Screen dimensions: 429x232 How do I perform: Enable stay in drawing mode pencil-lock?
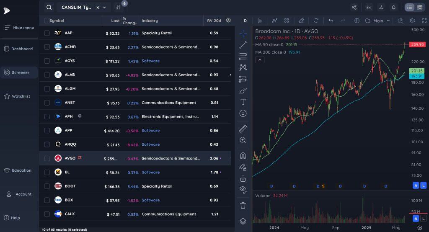243,167
